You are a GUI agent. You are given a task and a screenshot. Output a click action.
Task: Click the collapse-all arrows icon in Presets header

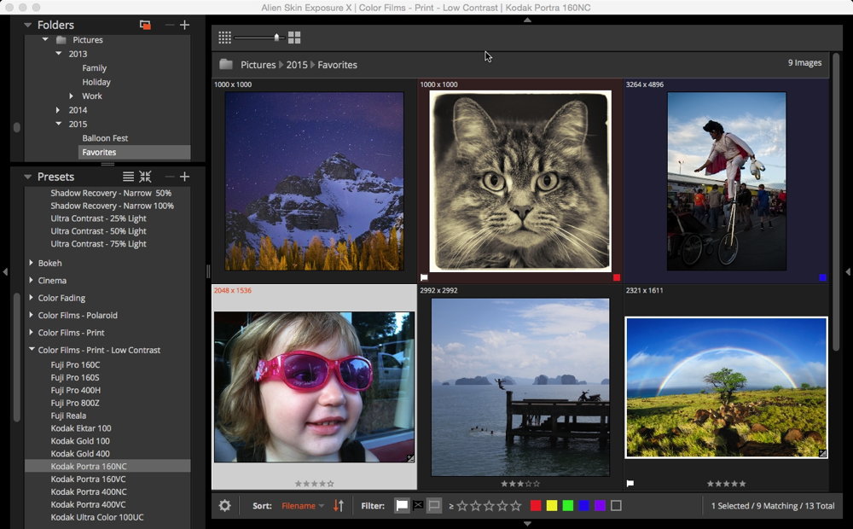point(146,177)
